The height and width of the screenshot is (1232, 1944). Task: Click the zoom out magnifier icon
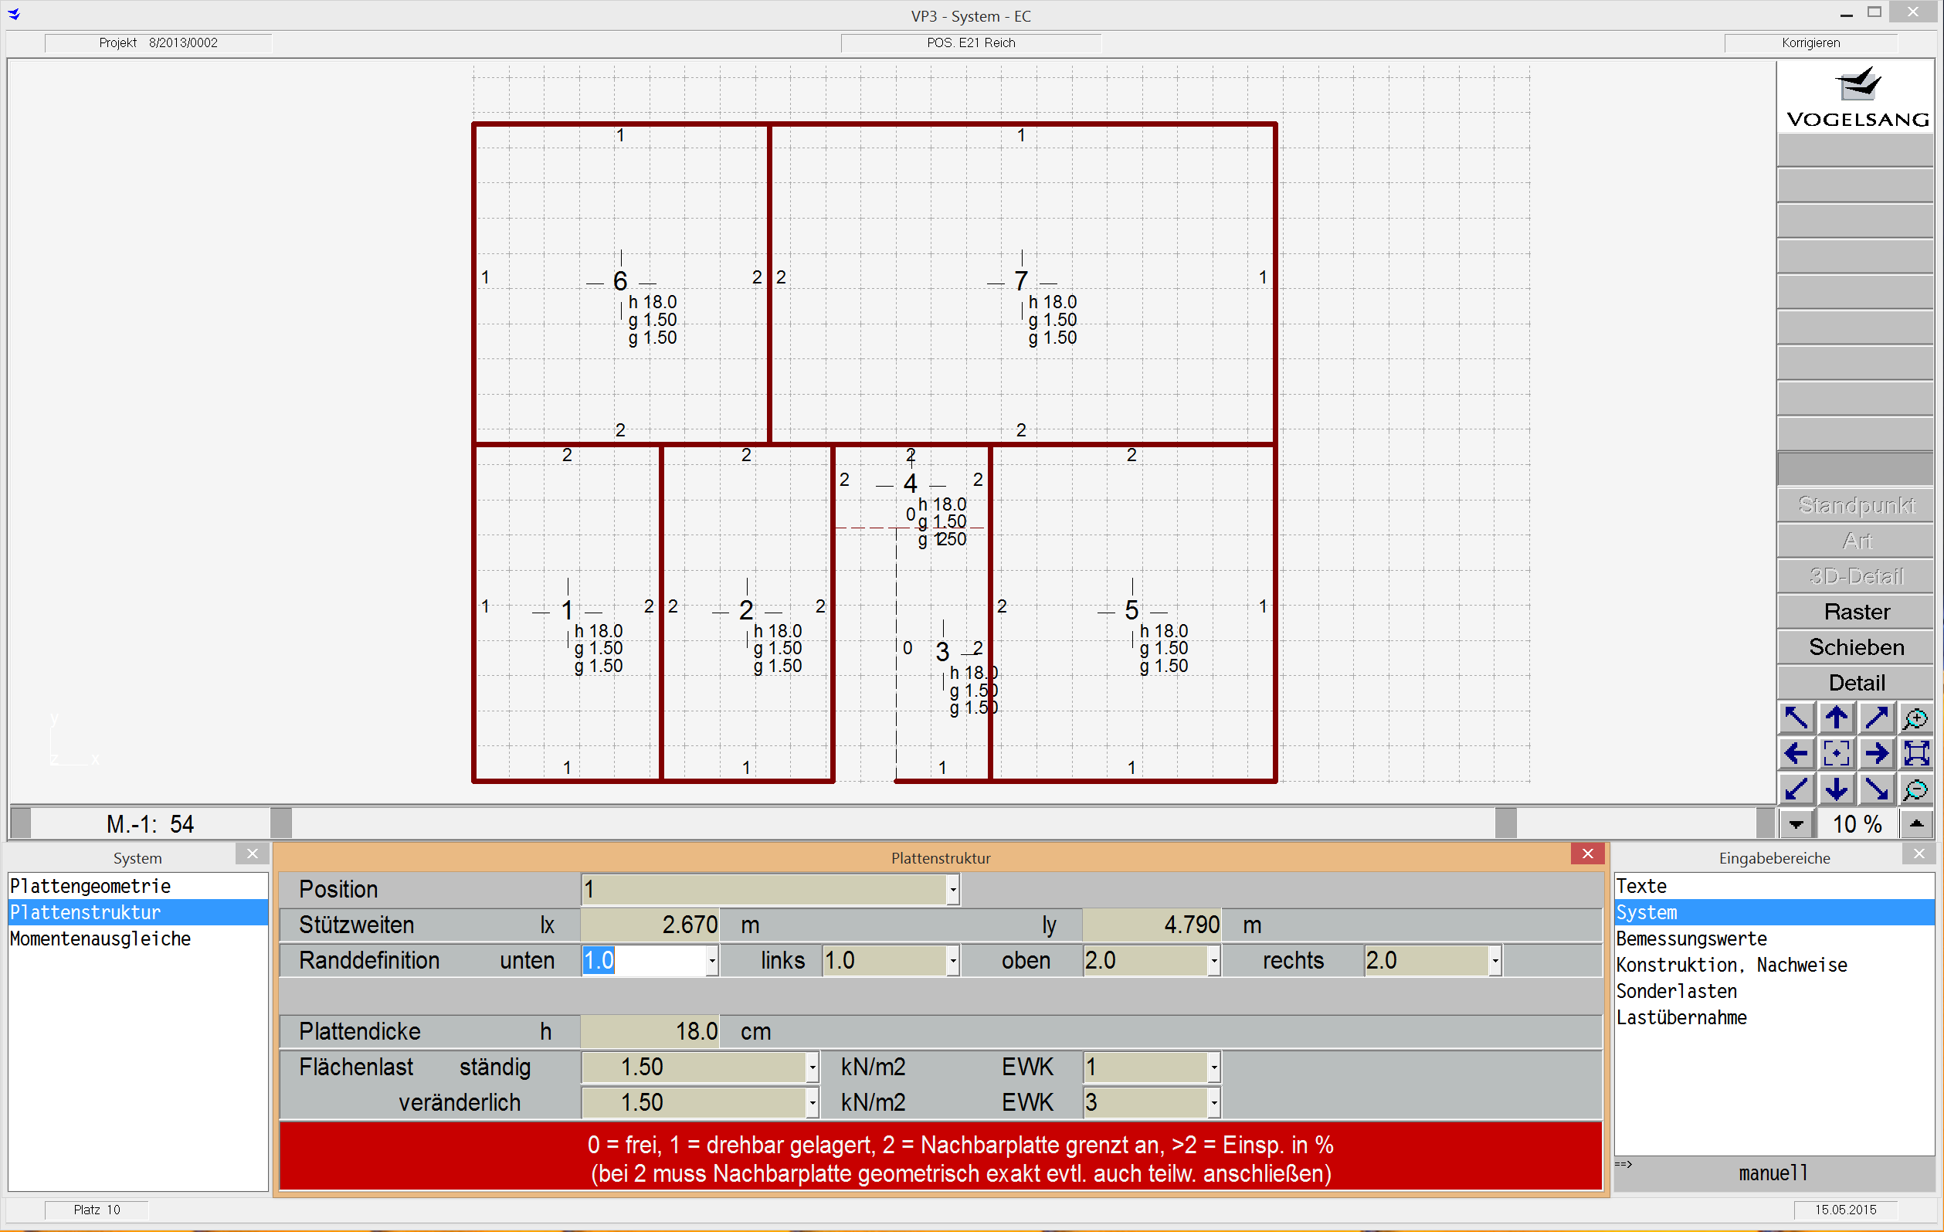(1915, 789)
